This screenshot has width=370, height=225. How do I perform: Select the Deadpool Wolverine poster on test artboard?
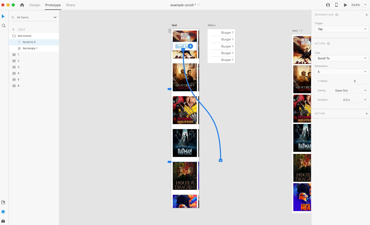pyautogui.click(x=185, y=110)
